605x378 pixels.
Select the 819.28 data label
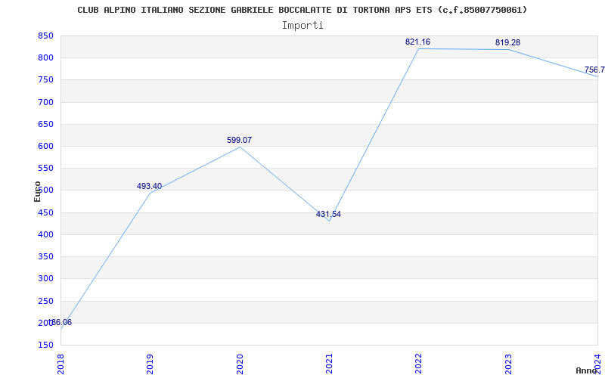pyautogui.click(x=507, y=42)
